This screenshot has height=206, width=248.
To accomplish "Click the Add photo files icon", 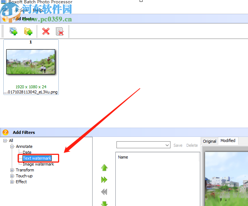I will click(13, 31).
